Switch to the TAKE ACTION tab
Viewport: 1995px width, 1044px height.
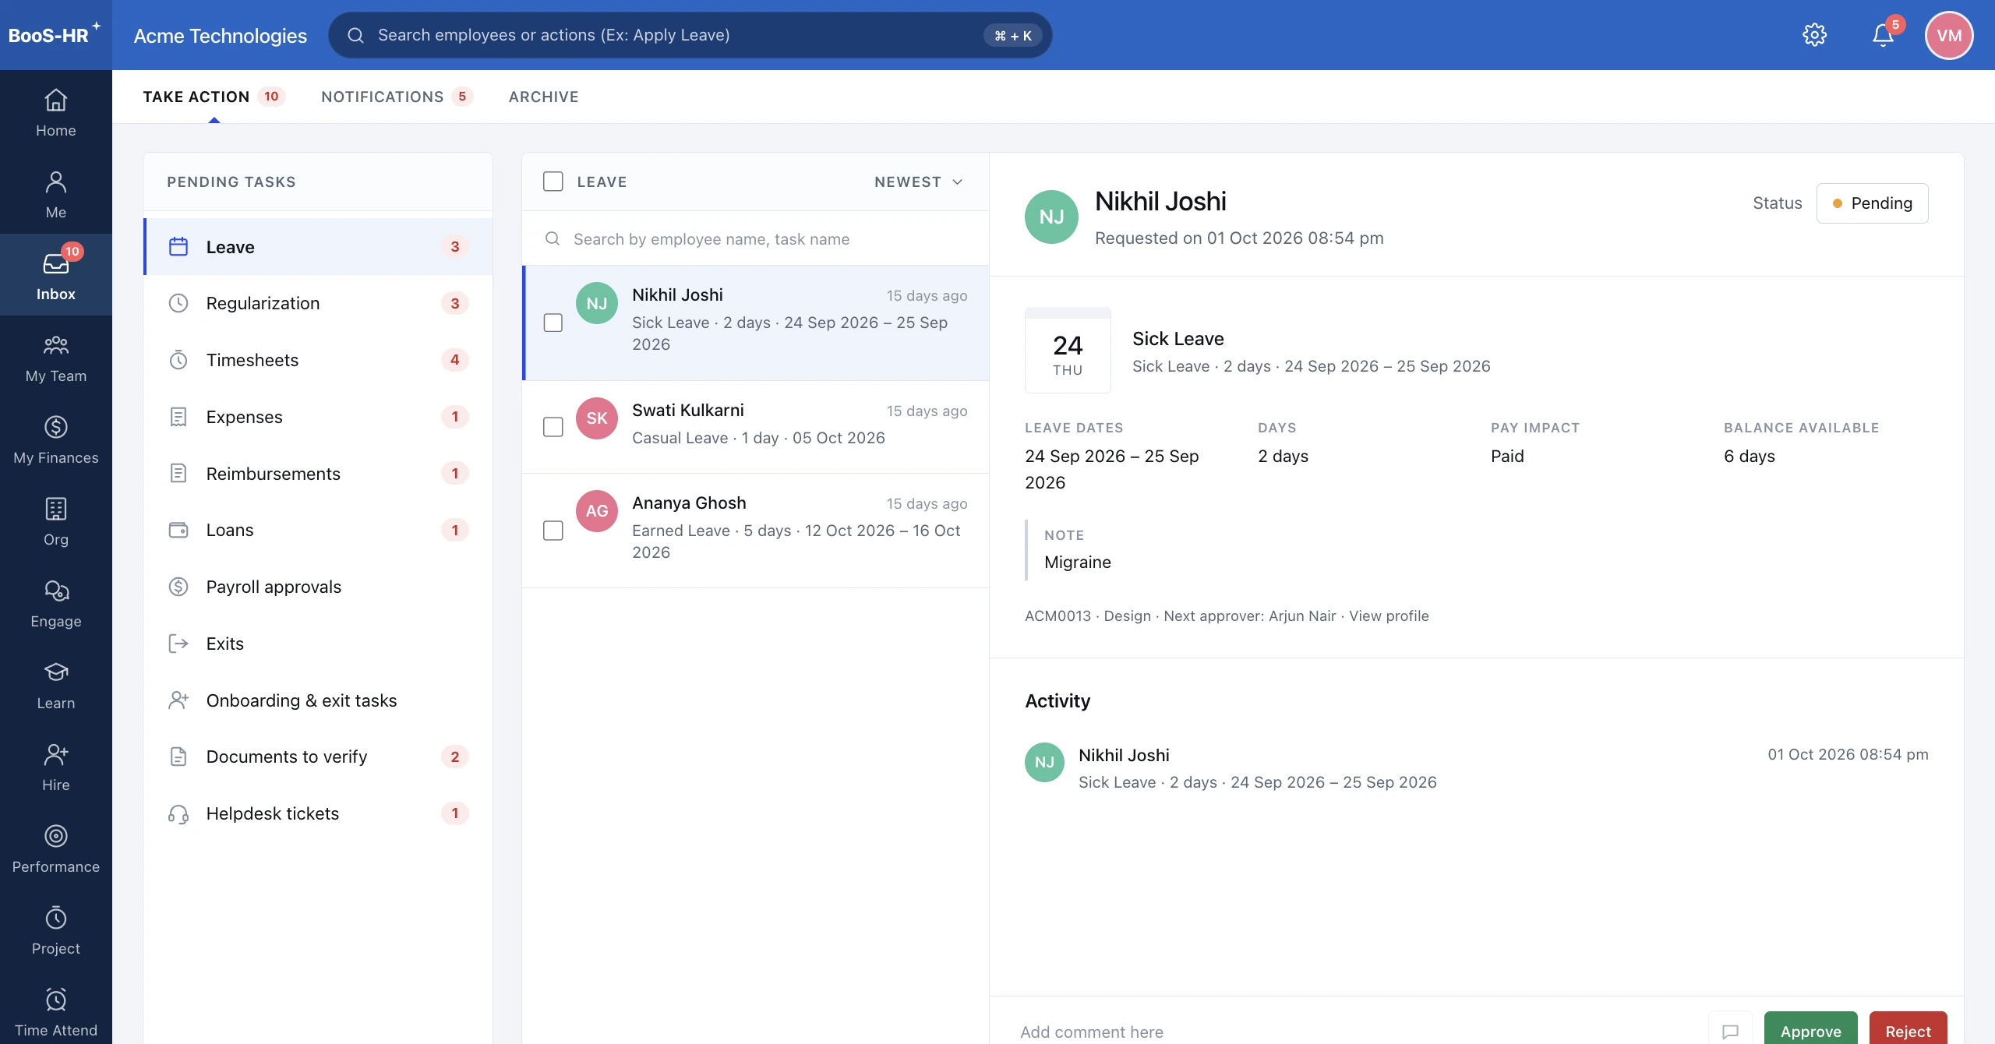tap(214, 97)
